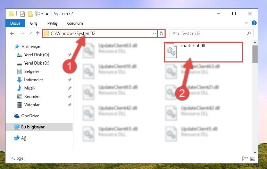267x169 pixels.
Task: Switch to large thumbnails view icon
Action: point(253,159)
